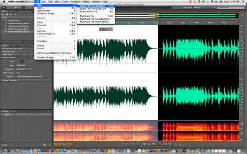Screen dimensions: 247x154
Task: Click the speaker icon beside Untitled Audio 1
Action: coord(6,21)
